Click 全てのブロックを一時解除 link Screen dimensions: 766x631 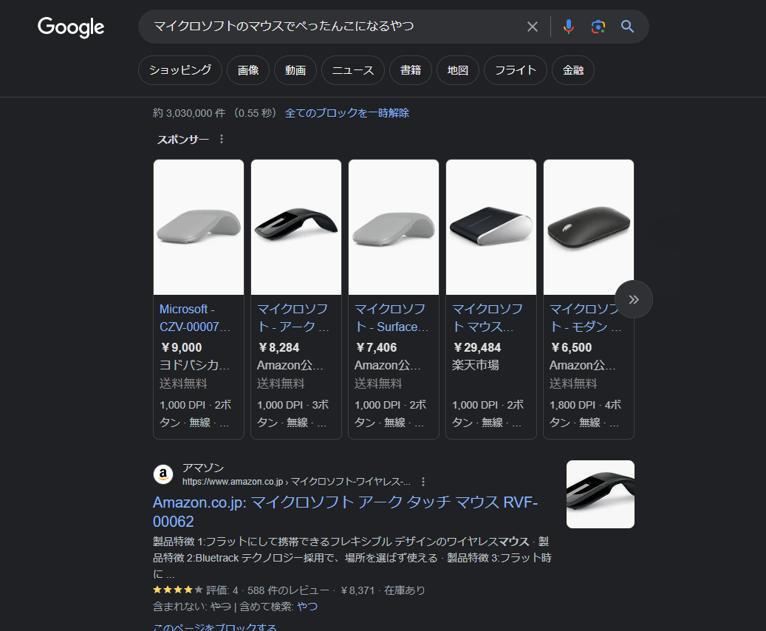[x=347, y=113]
